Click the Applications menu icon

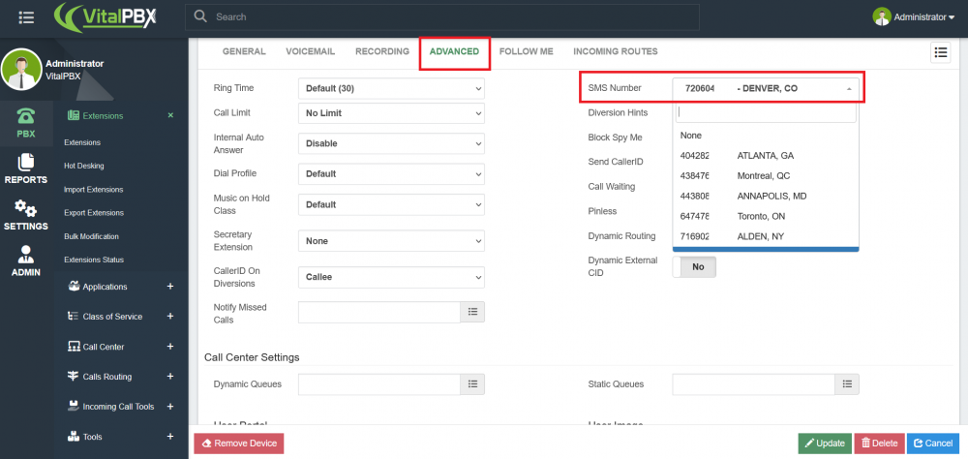(x=74, y=287)
